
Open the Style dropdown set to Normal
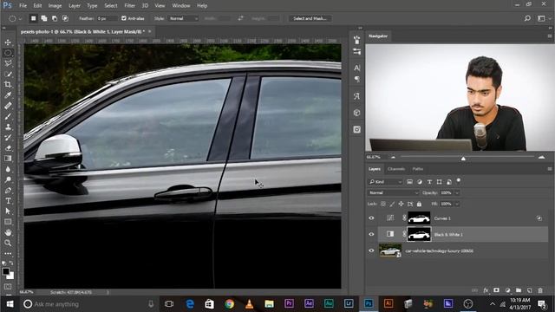click(x=183, y=18)
